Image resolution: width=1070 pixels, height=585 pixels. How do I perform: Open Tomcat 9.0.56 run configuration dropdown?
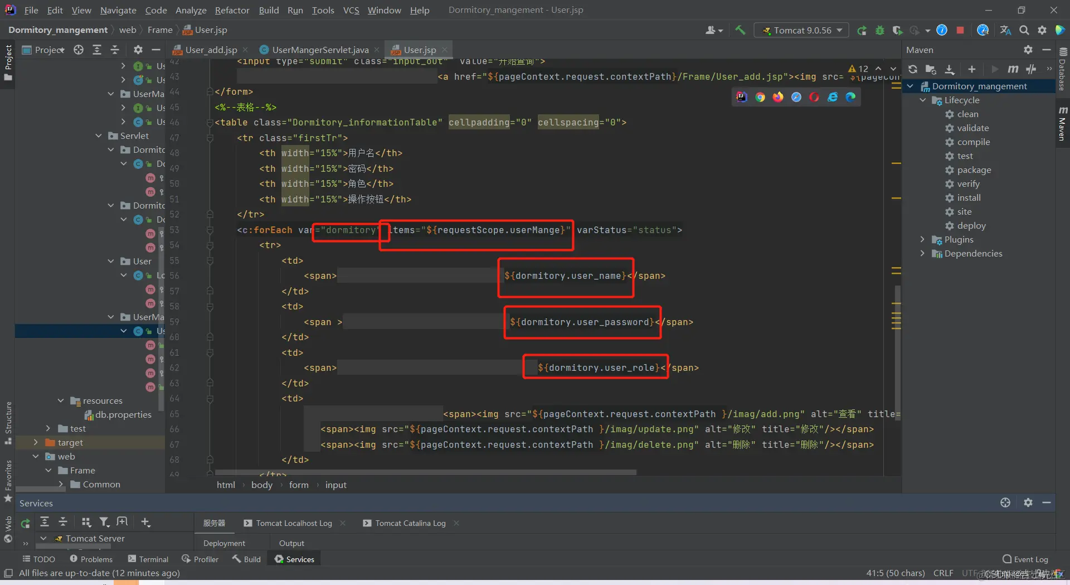coord(801,30)
